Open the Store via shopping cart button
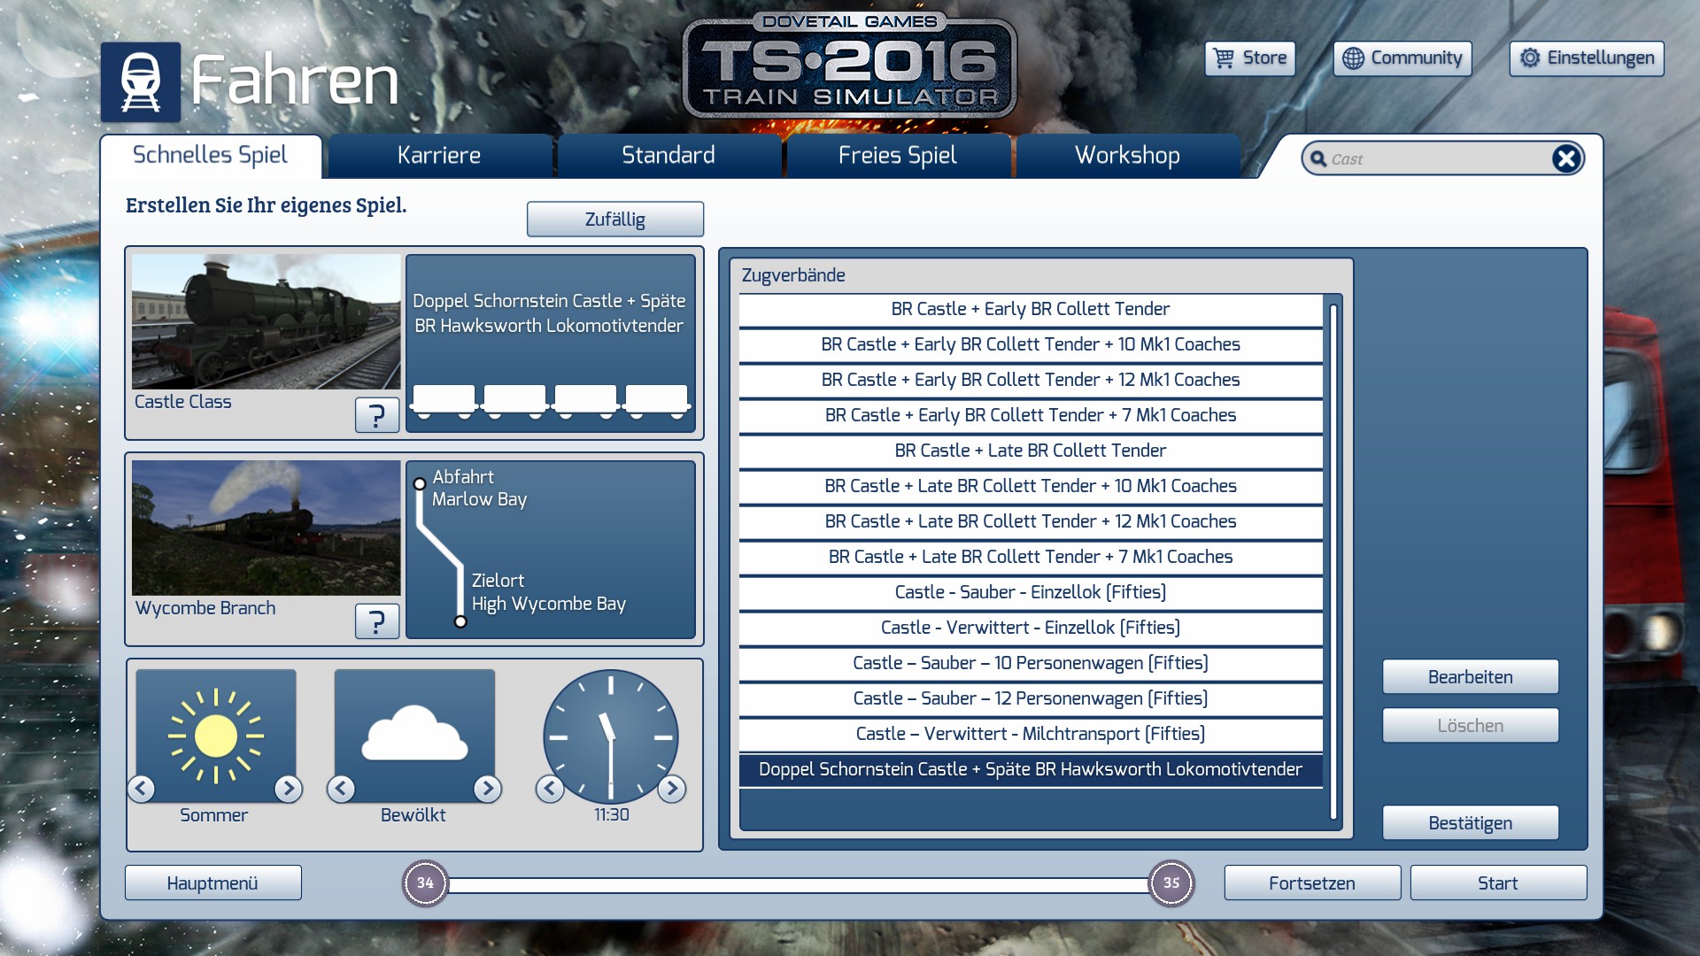 [1249, 58]
